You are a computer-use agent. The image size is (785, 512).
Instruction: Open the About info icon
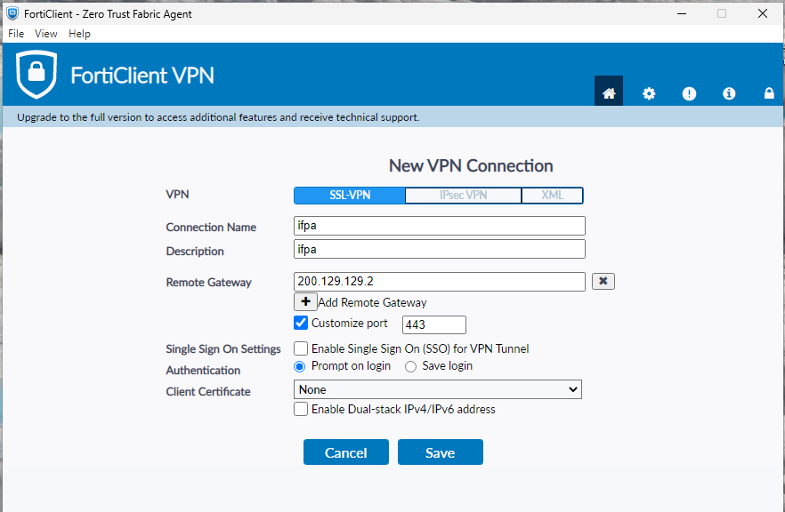(729, 93)
